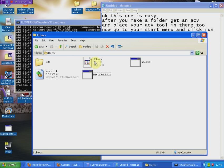The height and width of the screenshot is (168, 224).
Task: Select the msvcrtd.dll file icon
Action: pos(39,74)
